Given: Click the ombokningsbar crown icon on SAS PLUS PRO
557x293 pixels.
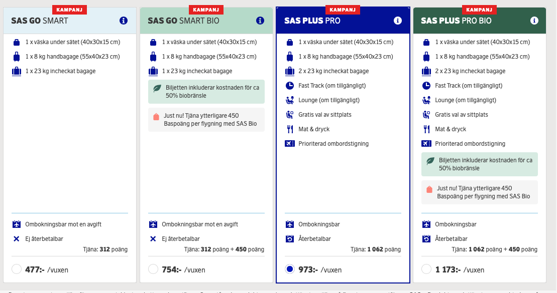Looking at the screenshot, I should tap(290, 224).
